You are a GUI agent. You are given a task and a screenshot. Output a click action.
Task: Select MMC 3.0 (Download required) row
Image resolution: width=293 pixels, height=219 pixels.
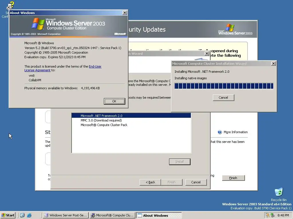pos(131,120)
